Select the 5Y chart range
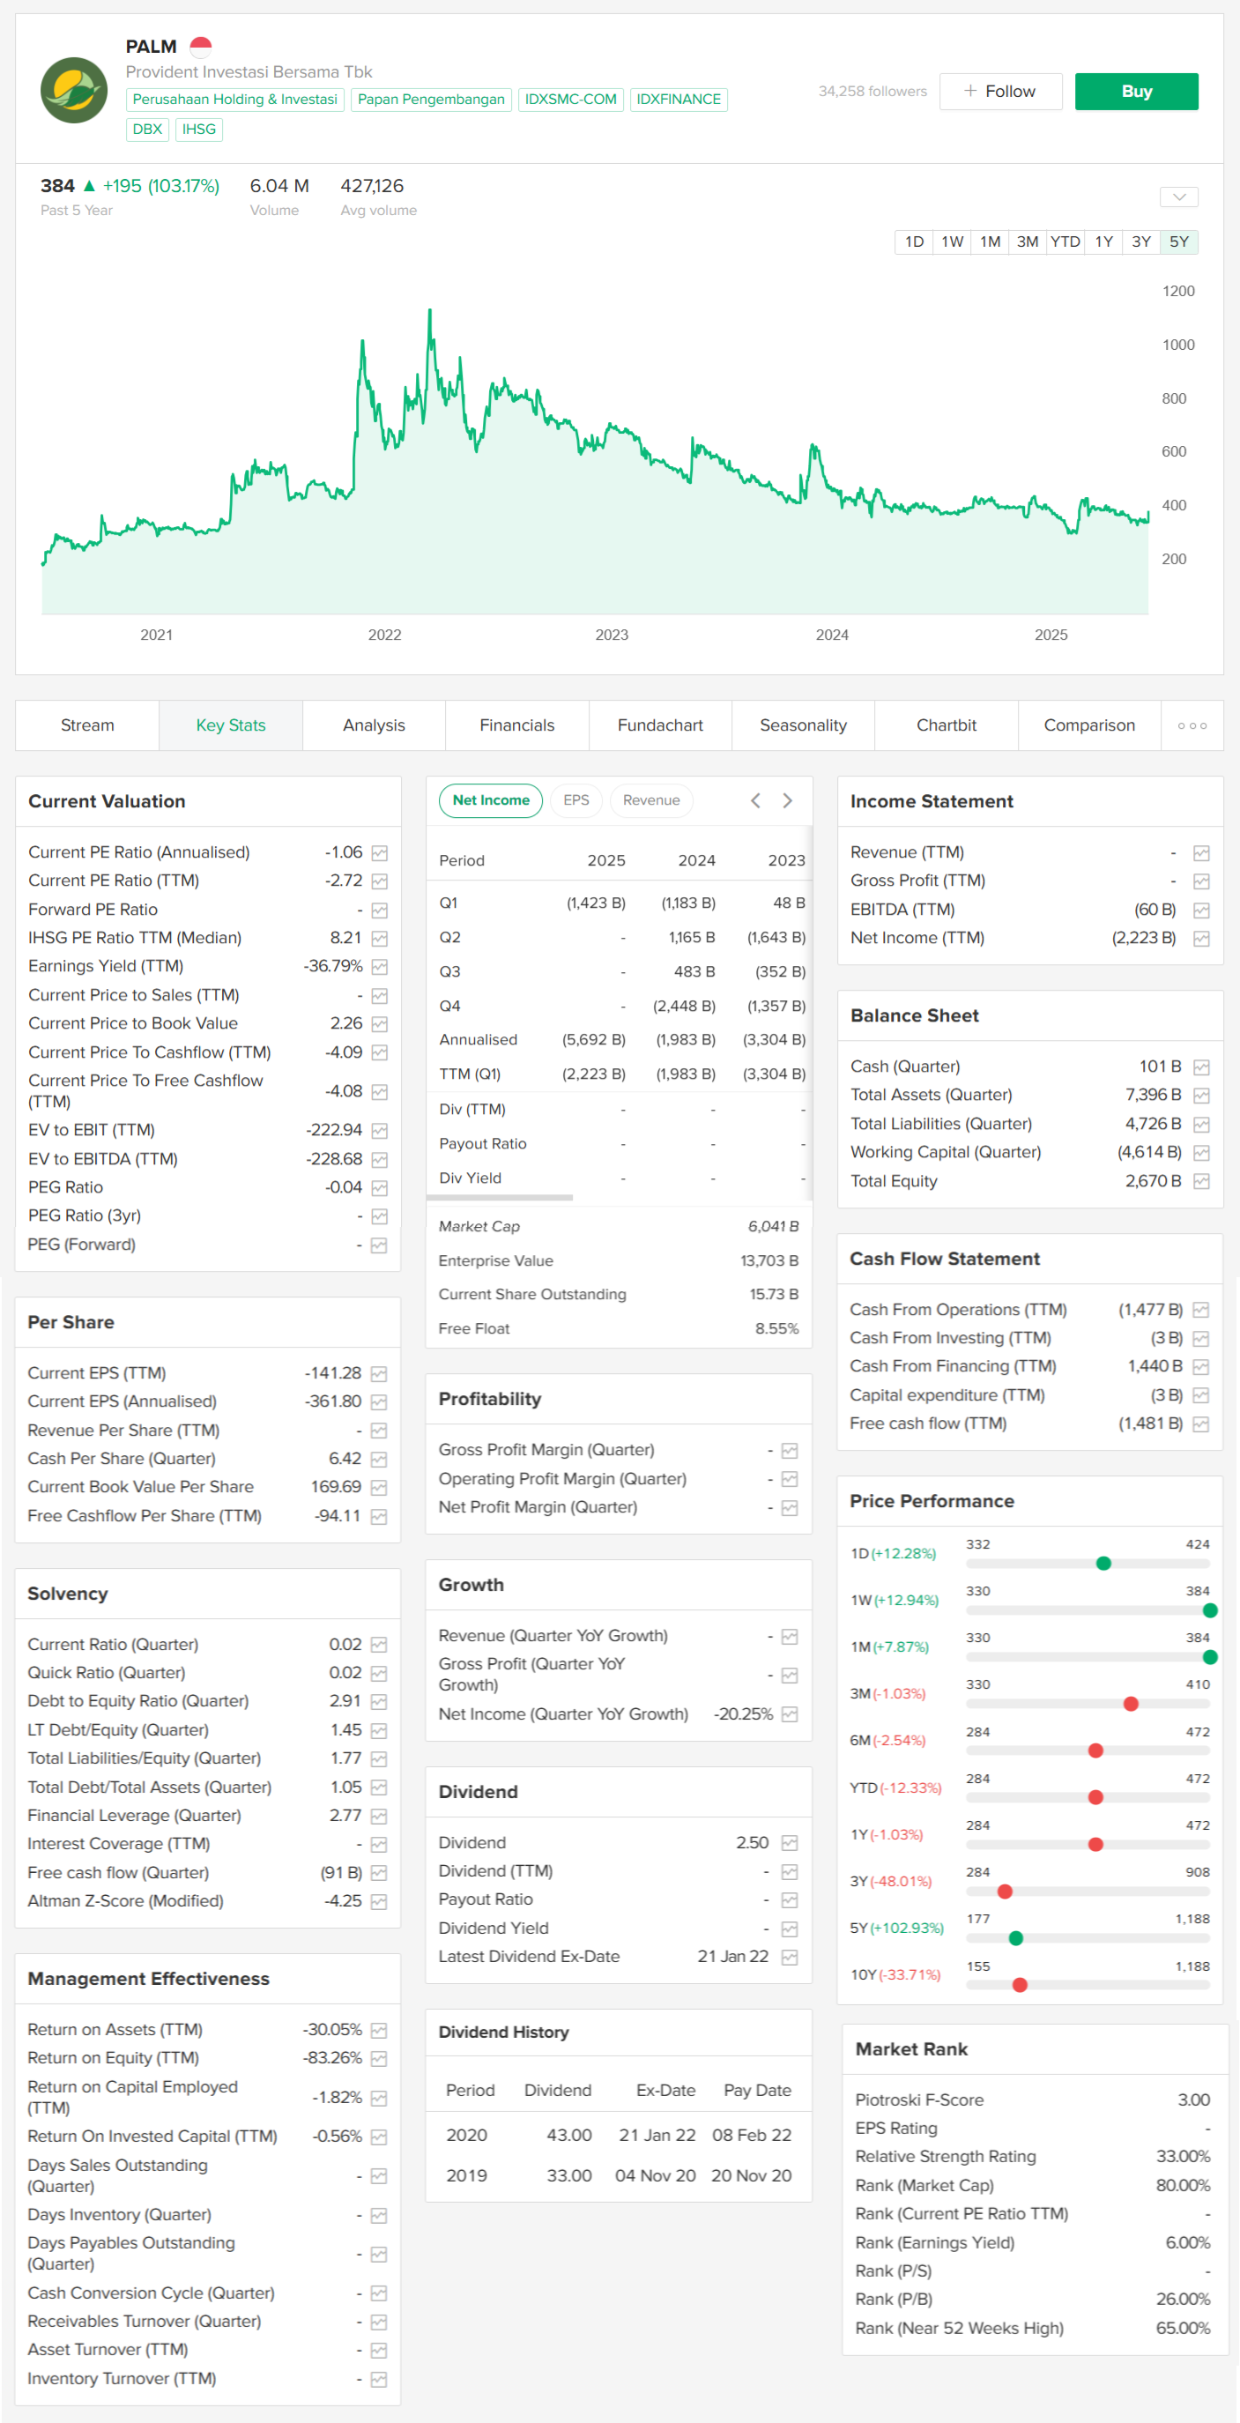The height and width of the screenshot is (2423, 1240). coord(1179,242)
